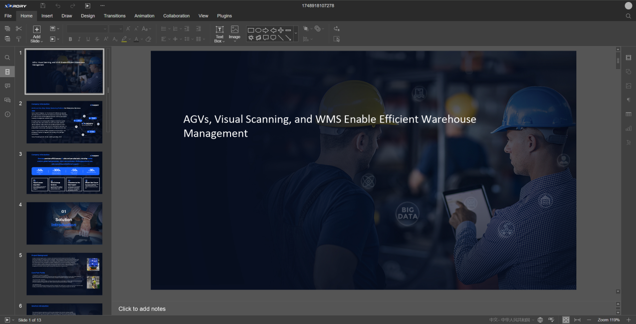Screen dimensions: 636x324
Task: Toggle Italic text formatting
Action: click(x=79, y=39)
